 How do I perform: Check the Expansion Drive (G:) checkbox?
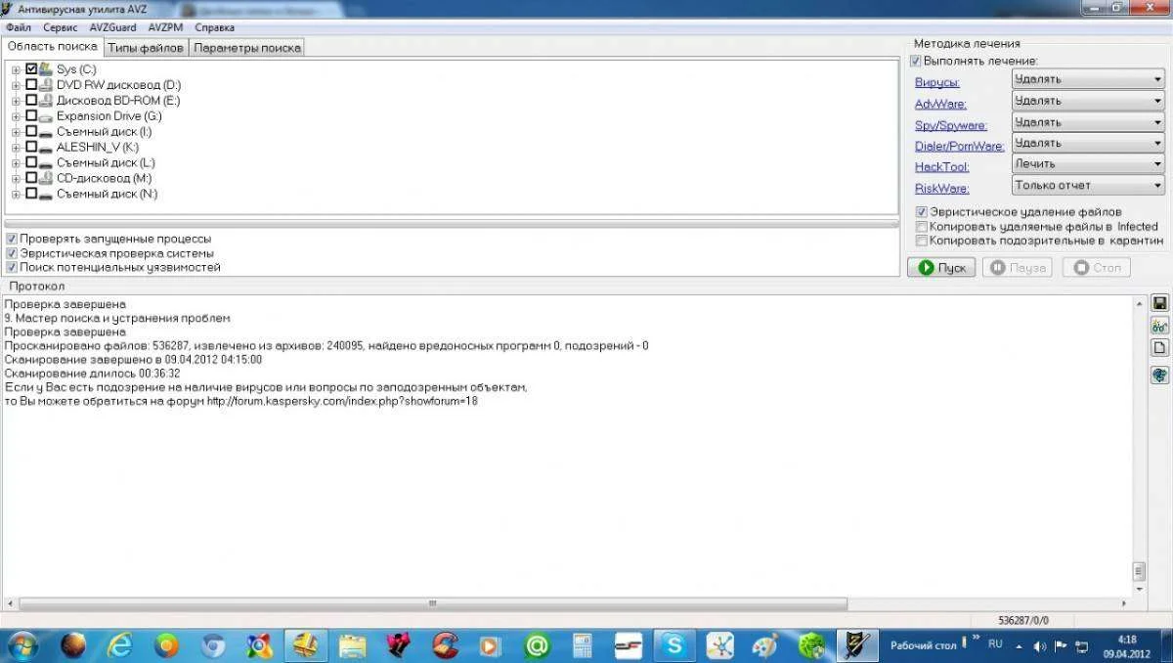coord(31,115)
